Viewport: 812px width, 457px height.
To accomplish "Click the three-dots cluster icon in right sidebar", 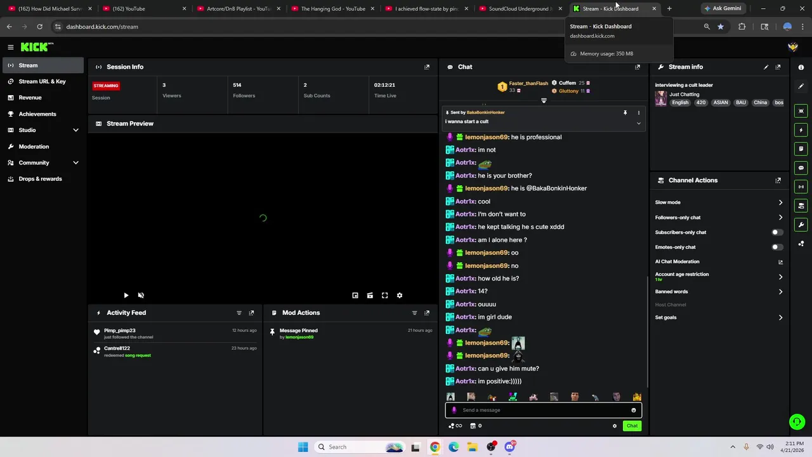I will (801, 243).
